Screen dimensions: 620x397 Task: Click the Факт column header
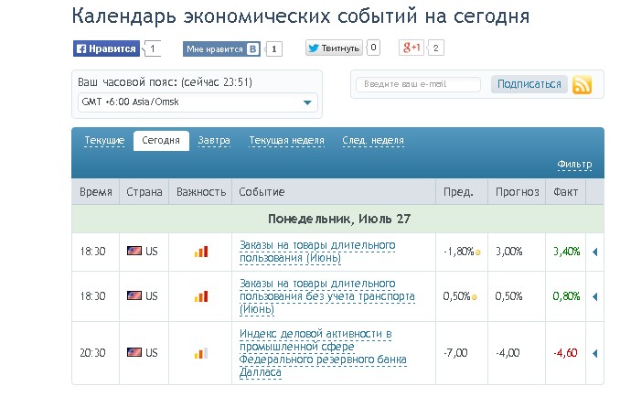pos(565,192)
